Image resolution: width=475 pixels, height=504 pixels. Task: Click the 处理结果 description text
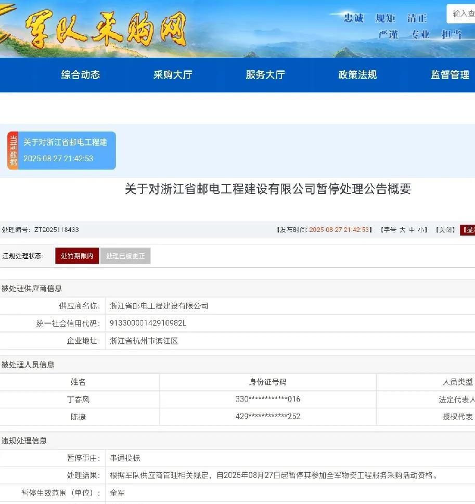[x=273, y=475]
